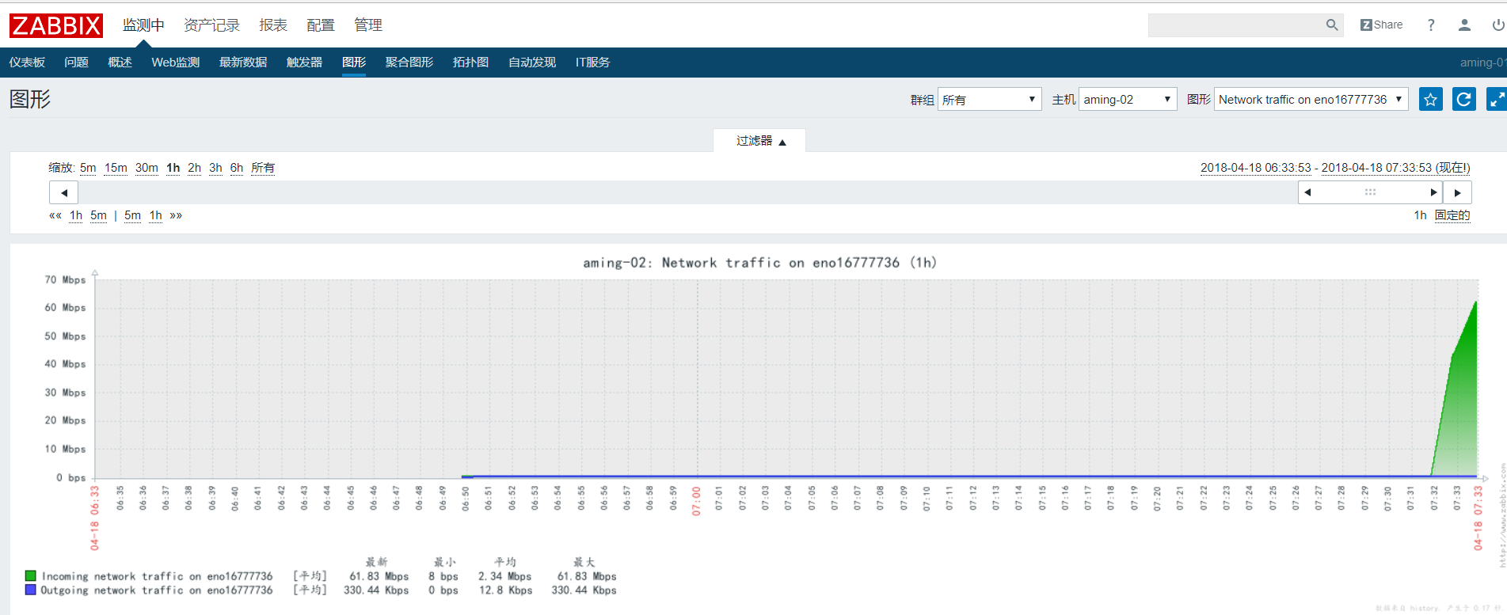Click Outgoing network traffic legend text
Screen dimensions: 1507x615
point(157,590)
